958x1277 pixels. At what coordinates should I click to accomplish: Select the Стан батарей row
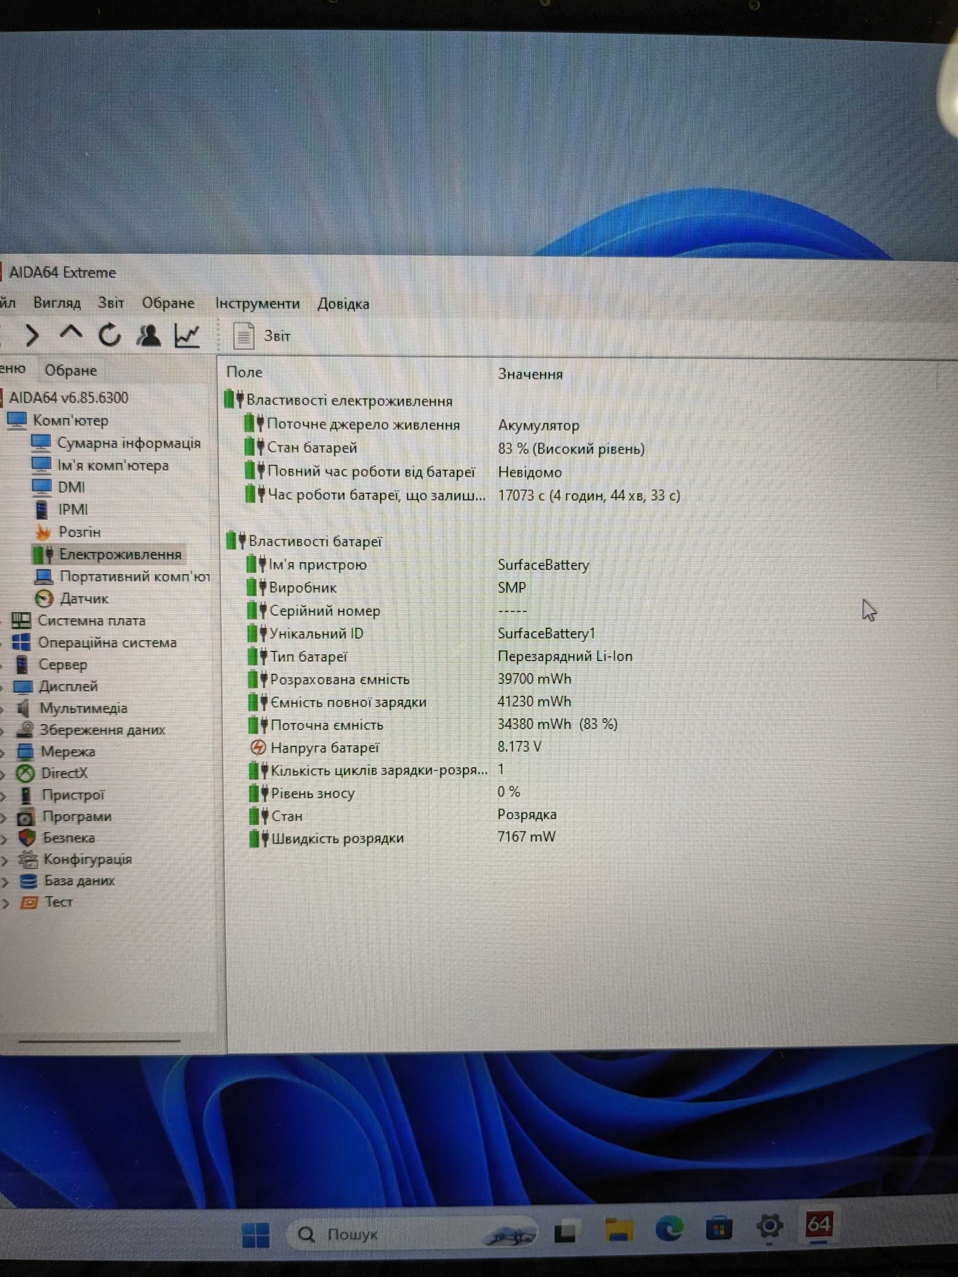(445, 448)
